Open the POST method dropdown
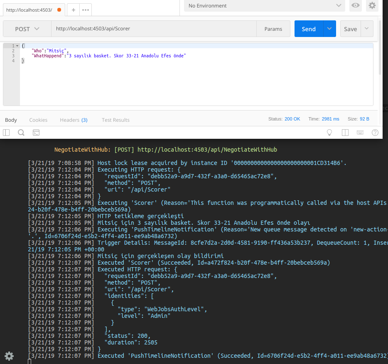This screenshot has height=364, width=388. [x=27, y=29]
